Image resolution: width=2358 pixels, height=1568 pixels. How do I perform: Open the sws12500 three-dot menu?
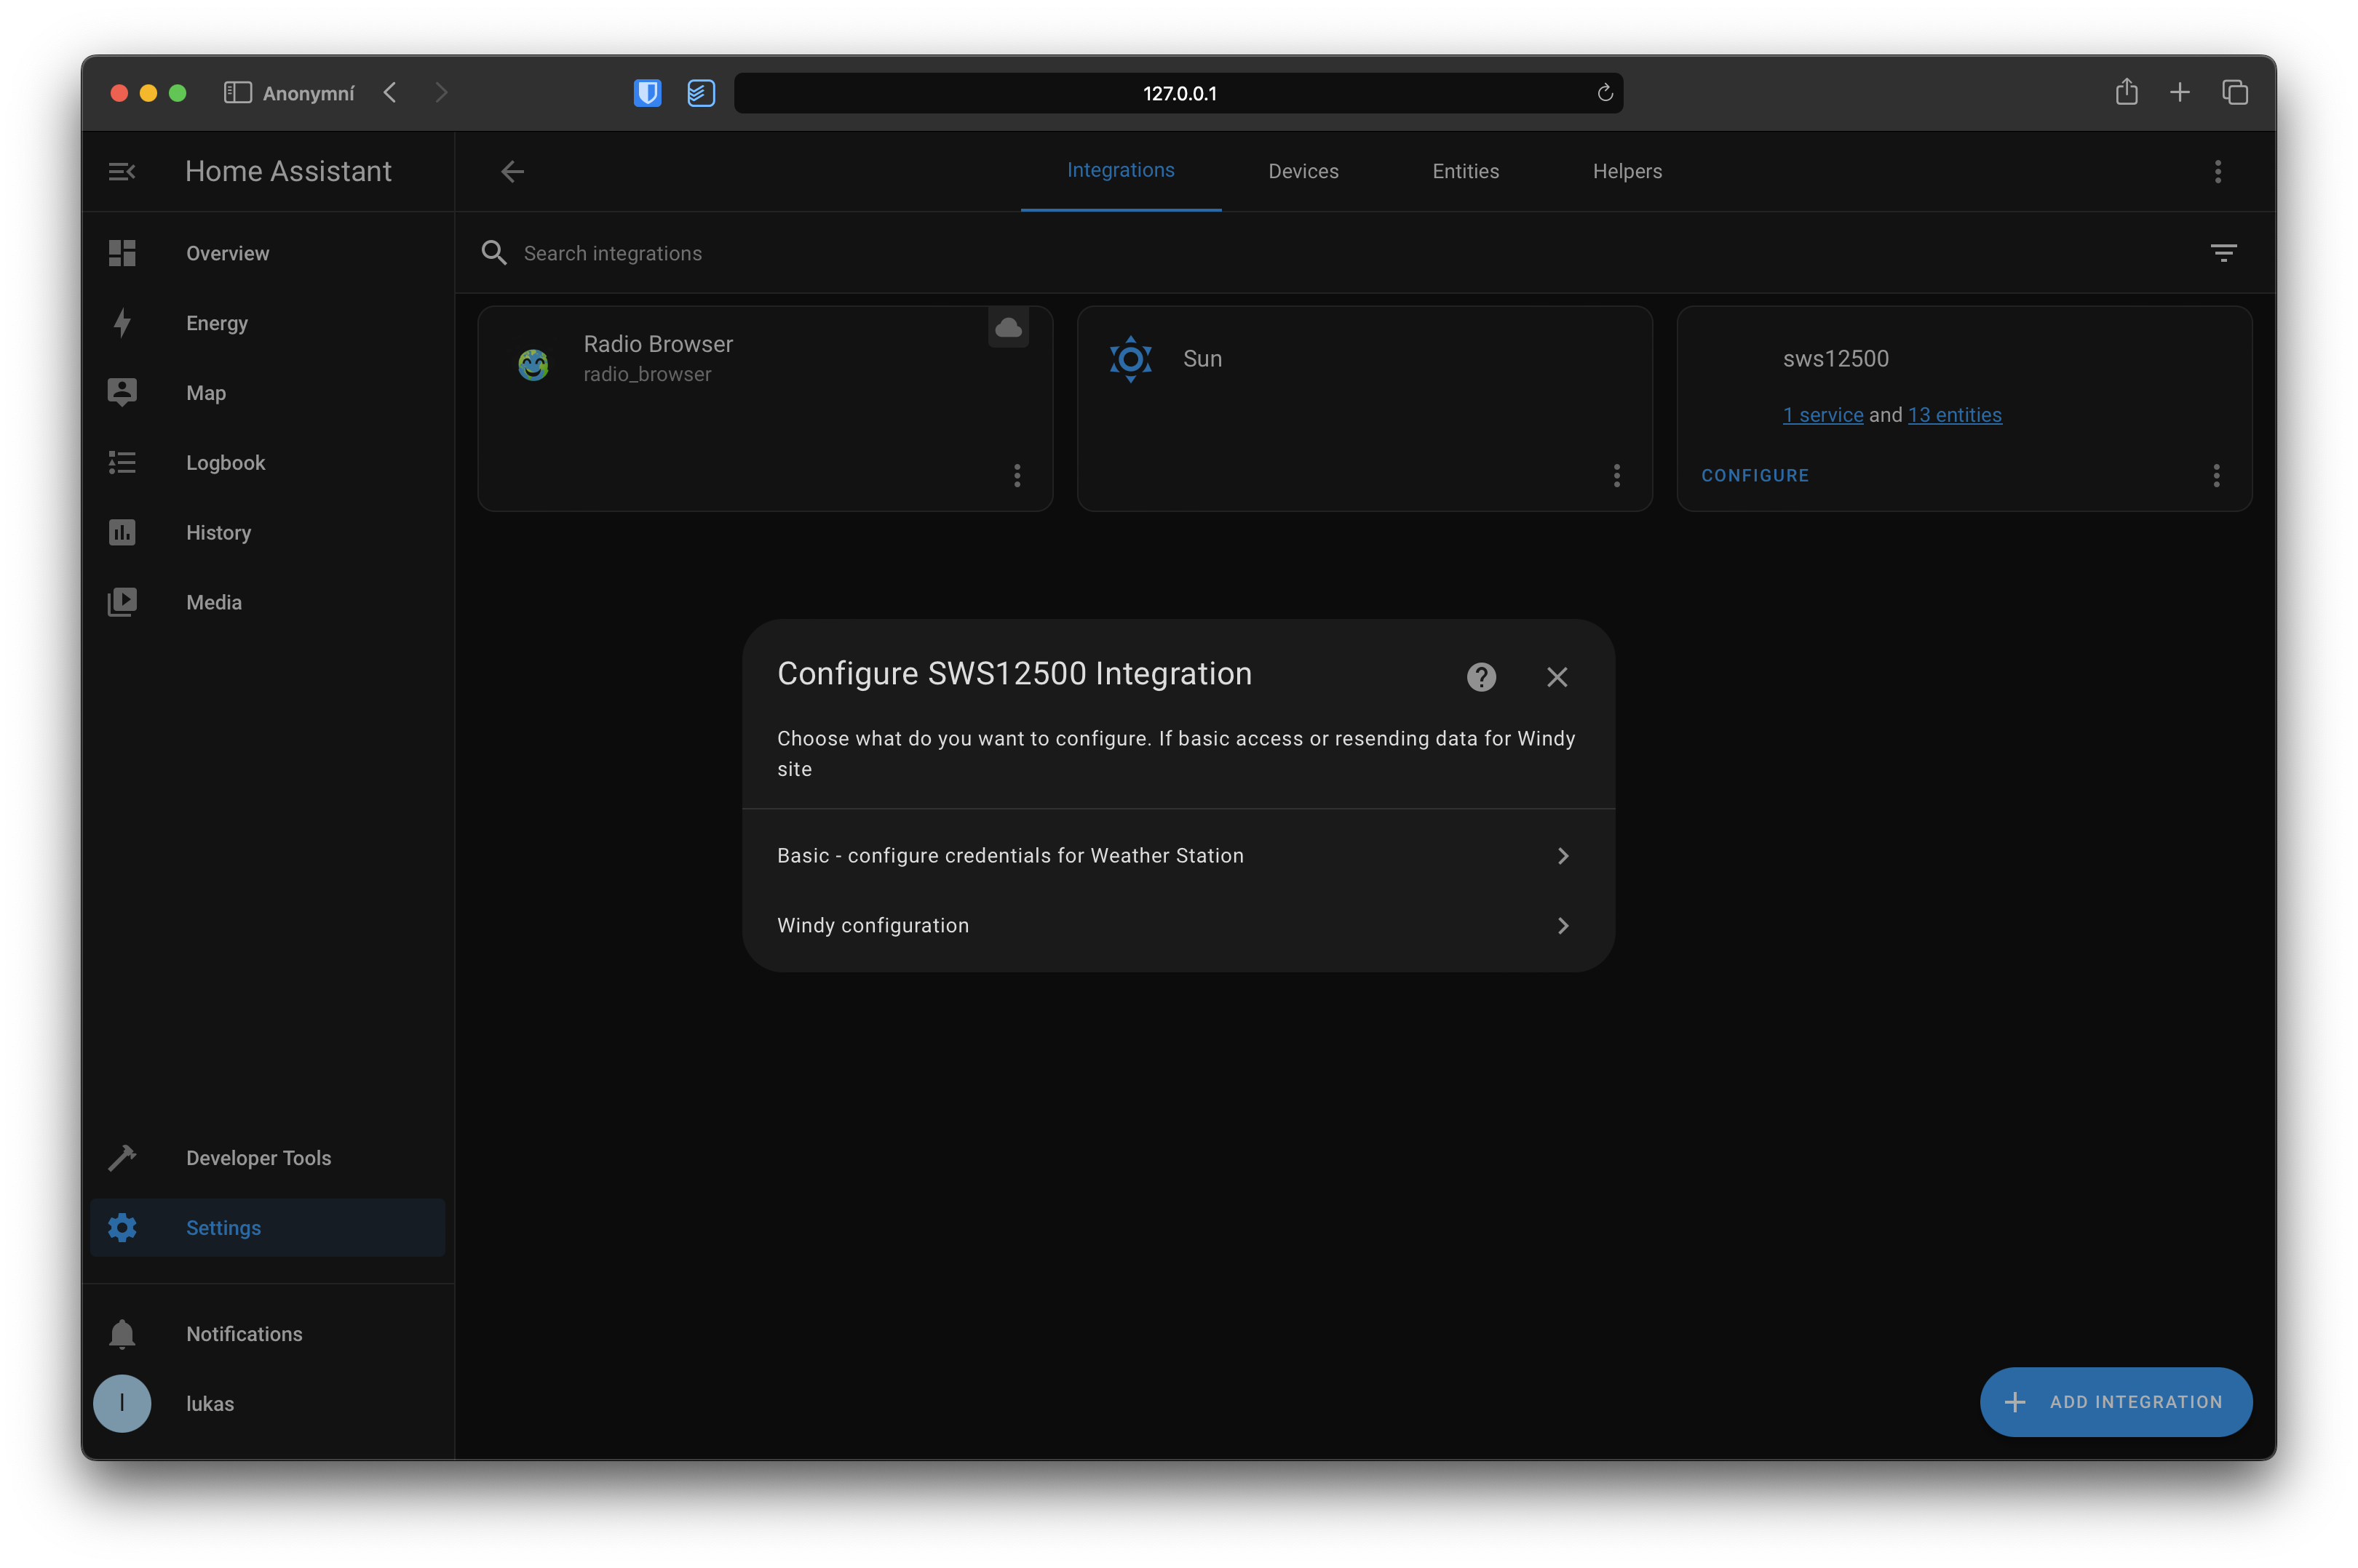click(x=2216, y=476)
